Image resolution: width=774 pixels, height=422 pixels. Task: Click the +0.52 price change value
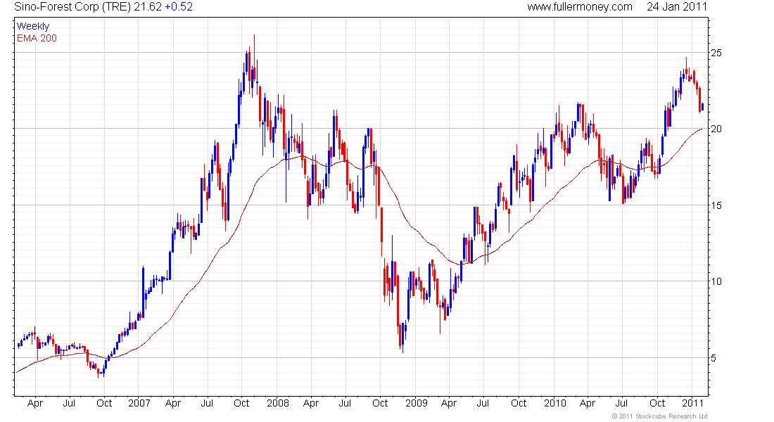pos(179,7)
